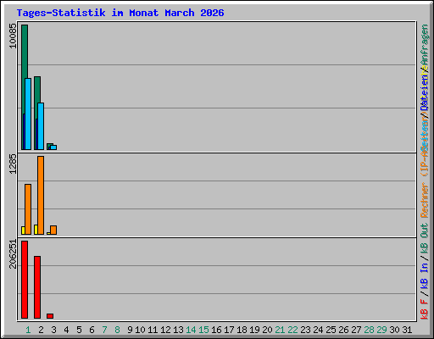Select the small orange bar for day 3
Screen dimensions: 434x339
[53, 230]
